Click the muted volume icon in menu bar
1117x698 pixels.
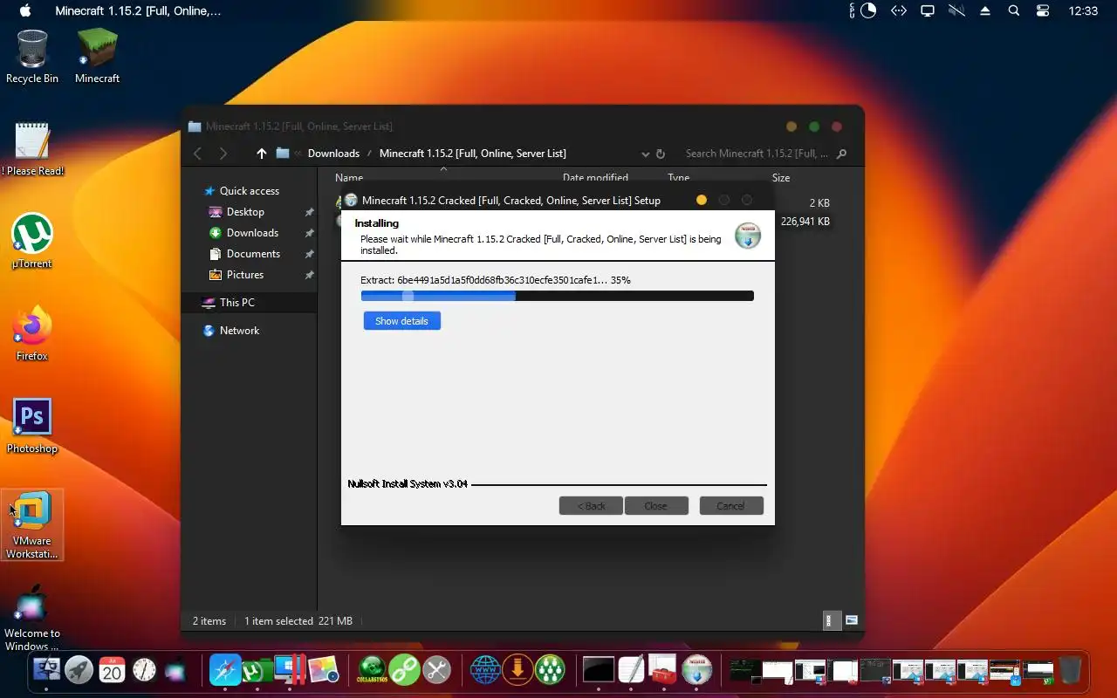(x=957, y=10)
